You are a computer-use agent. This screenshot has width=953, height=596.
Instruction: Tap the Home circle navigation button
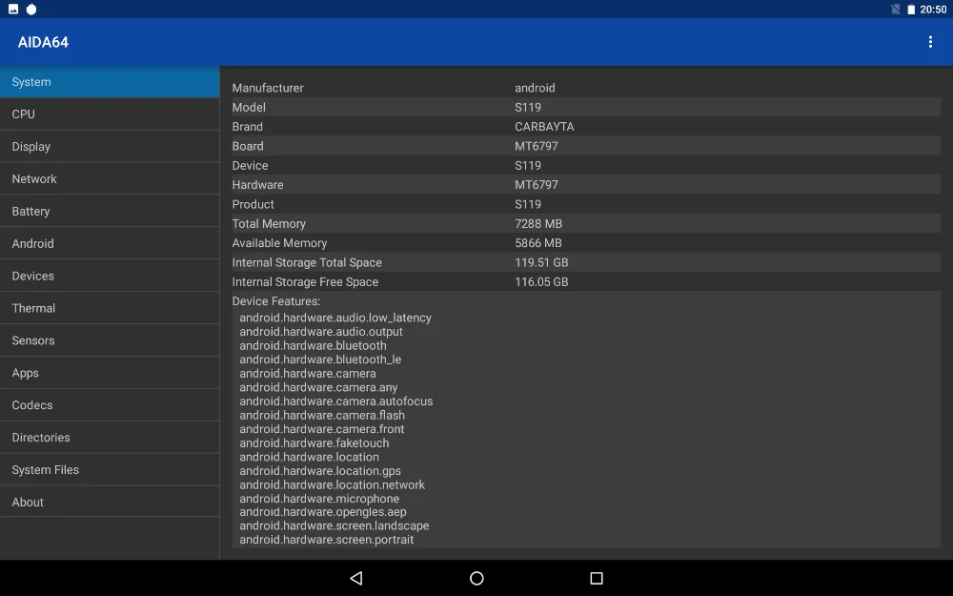(x=476, y=578)
